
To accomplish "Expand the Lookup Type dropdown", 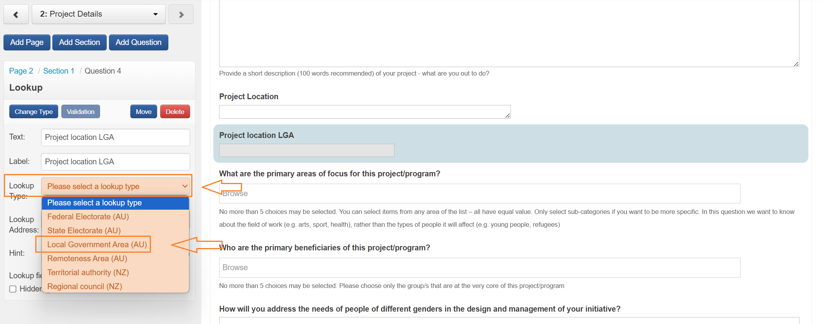I will tap(116, 186).
